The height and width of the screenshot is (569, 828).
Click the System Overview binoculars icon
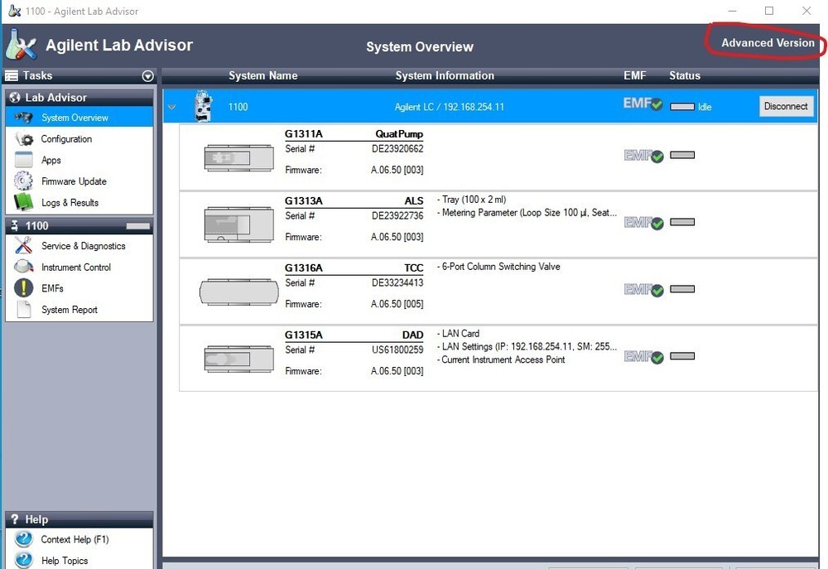point(24,118)
